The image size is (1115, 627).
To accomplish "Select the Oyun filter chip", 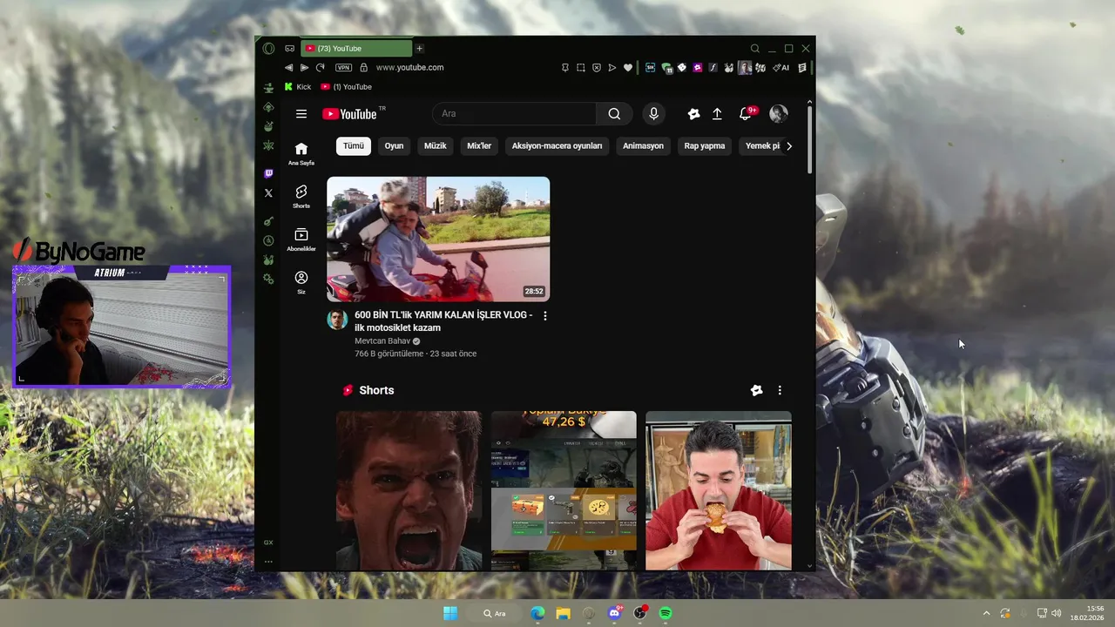I will (x=395, y=146).
